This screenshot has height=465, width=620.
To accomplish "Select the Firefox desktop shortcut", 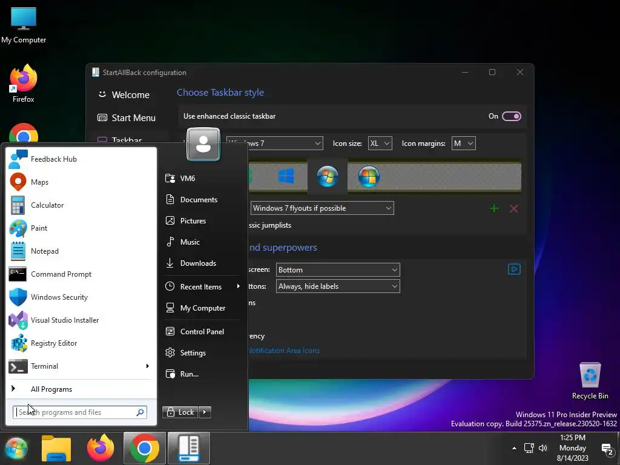I will pyautogui.click(x=24, y=84).
